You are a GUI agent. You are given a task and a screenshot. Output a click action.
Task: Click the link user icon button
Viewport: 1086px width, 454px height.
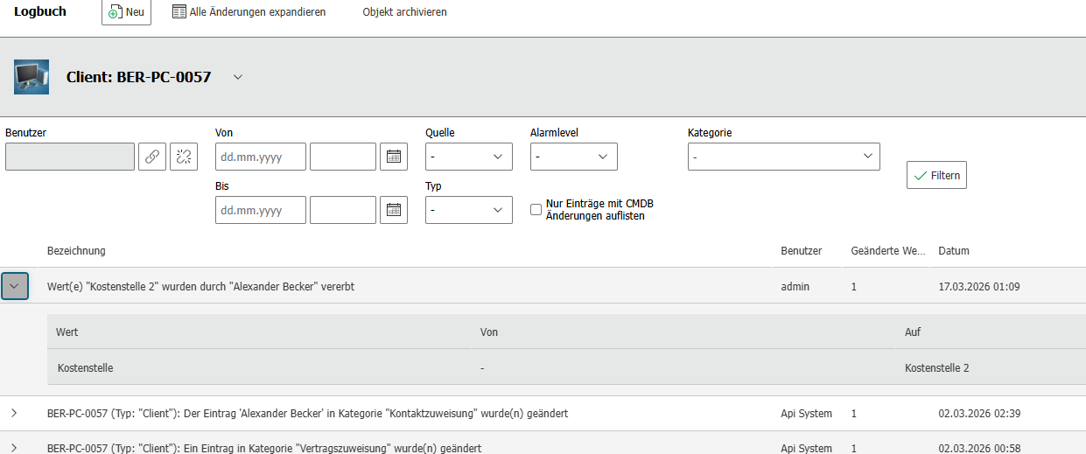tap(152, 157)
